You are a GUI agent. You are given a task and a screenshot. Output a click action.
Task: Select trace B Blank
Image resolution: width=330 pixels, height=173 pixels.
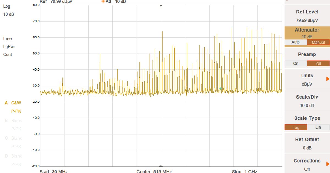tap(13, 120)
